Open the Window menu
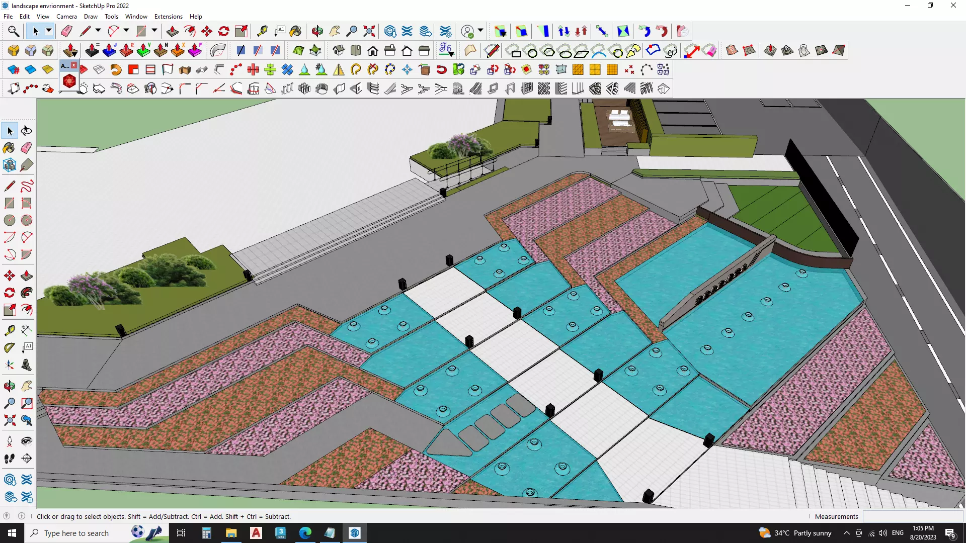This screenshot has width=966, height=543. click(x=136, y=17)
